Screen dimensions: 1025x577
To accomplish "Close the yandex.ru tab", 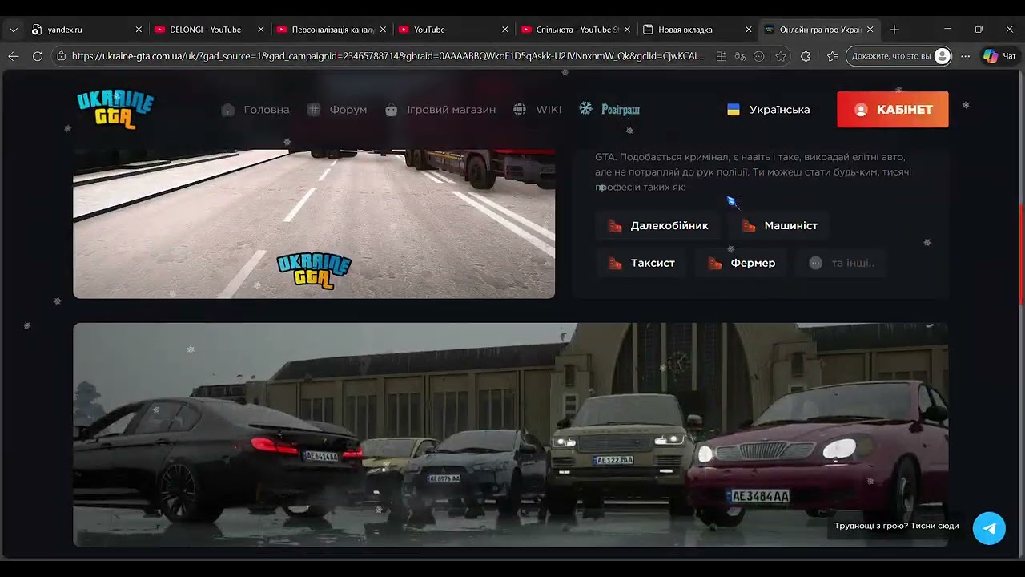I will pyautogui.click(x=139, y=30).
